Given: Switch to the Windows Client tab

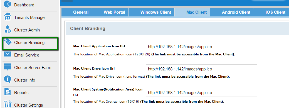Looking at the screenshot, I should click(152, 12).
